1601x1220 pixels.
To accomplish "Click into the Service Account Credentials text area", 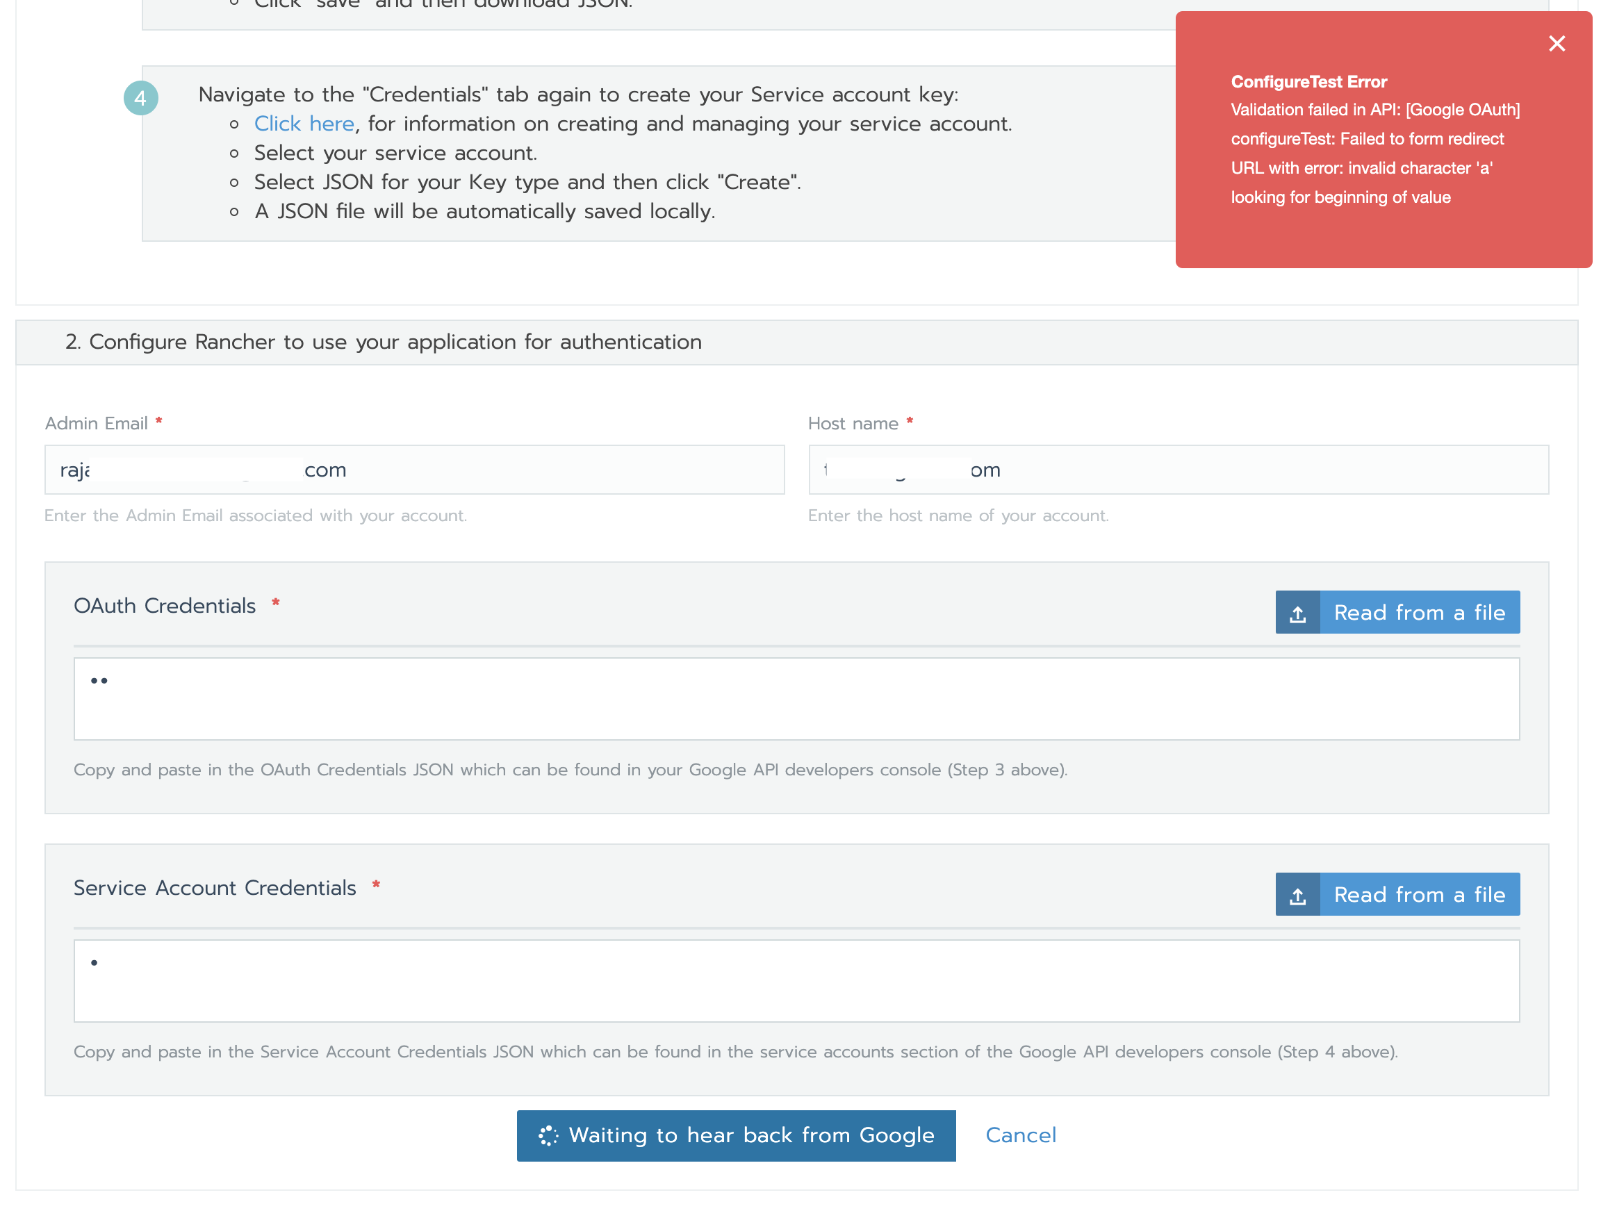I will click(x=796, y=980).
